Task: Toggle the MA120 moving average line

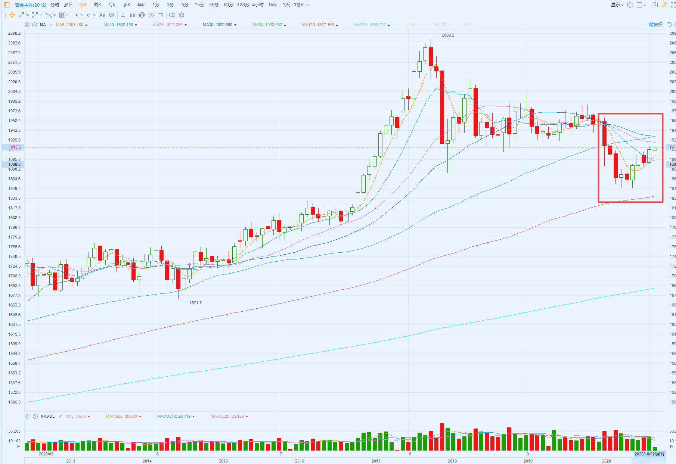Action: tap(320, 25)
